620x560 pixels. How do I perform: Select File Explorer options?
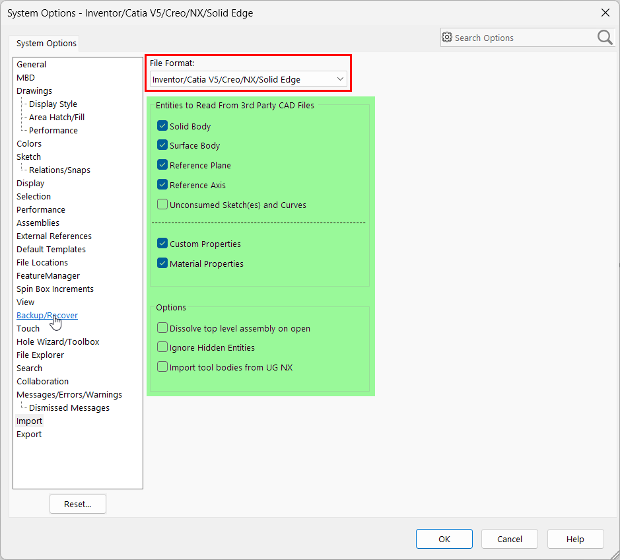tap(40, 355)
